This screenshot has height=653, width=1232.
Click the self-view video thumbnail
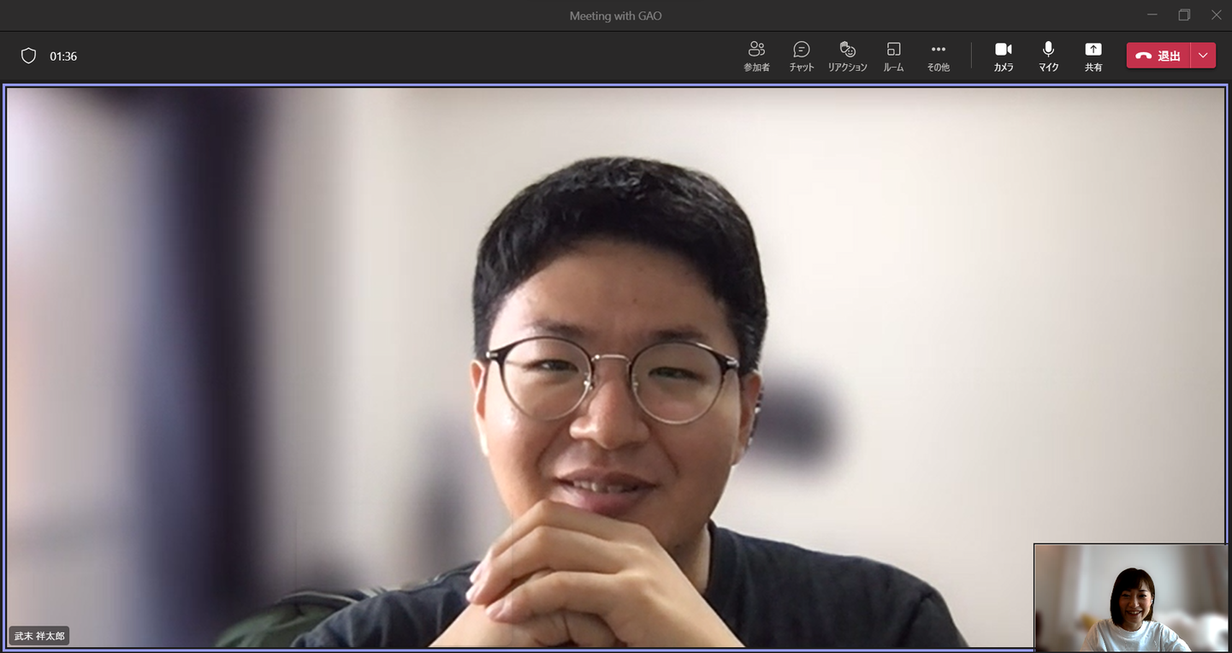[1131, 597]
